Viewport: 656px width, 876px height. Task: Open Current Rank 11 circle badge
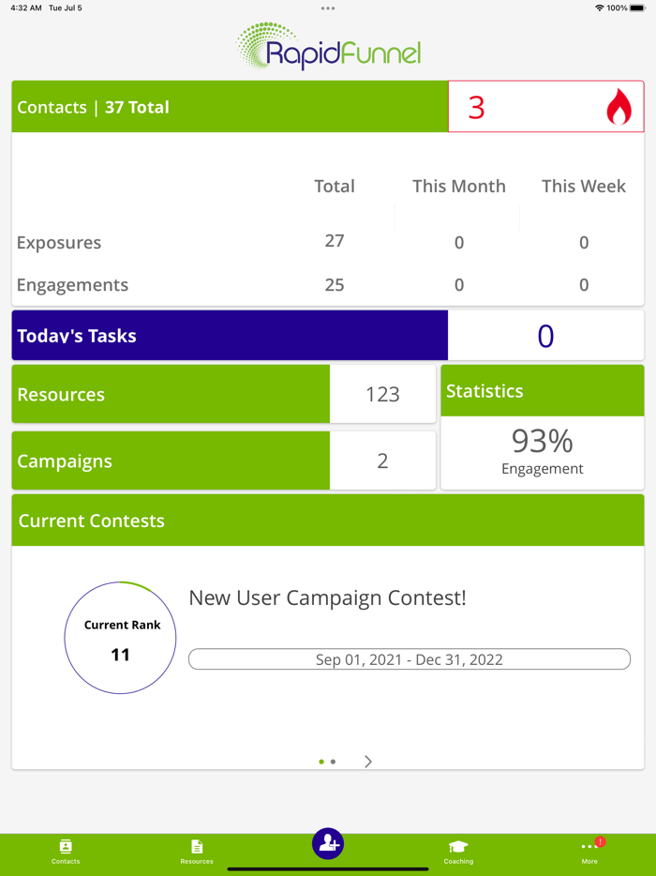pos(120,638)
